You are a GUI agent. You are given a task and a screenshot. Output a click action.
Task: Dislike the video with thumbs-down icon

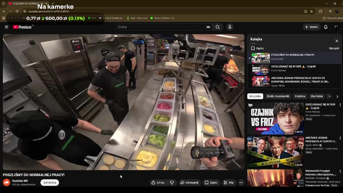[172, 183]
